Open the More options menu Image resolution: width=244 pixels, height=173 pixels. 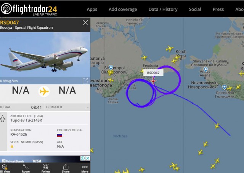pos(85,168)
